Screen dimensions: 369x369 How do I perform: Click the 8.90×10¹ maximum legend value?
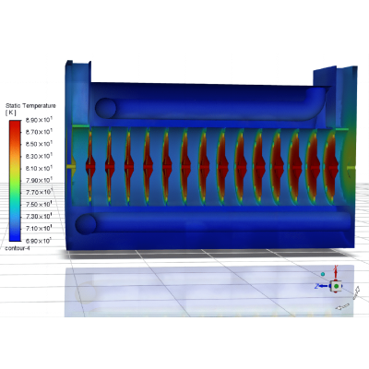point(39,120)
